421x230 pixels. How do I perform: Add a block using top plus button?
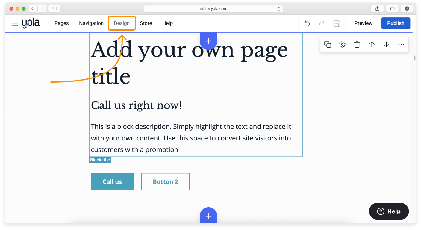tap(208, 41)
